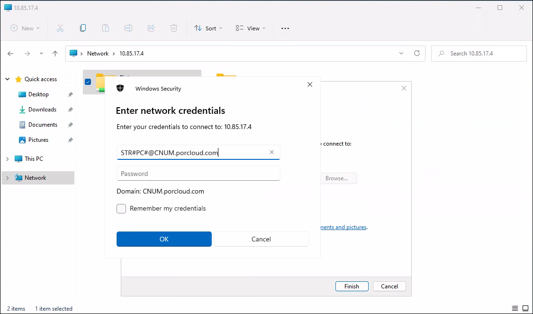
Task: Cancel the Windows Security dialog
Action: pos(261,239)
